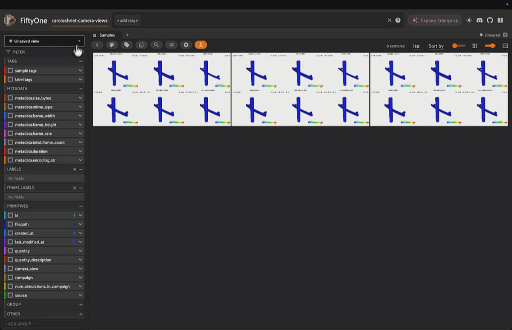Screen dimensions: 512x330
Task: Open display settings gear icon
Action: 186,45
